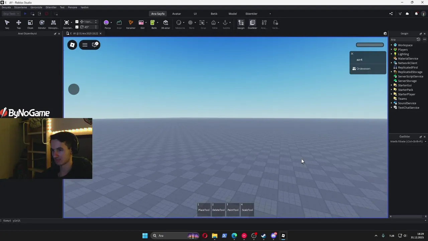Click the Ordexexen player entry
This screenshot has height=241, width=428.
coord(368,69)
